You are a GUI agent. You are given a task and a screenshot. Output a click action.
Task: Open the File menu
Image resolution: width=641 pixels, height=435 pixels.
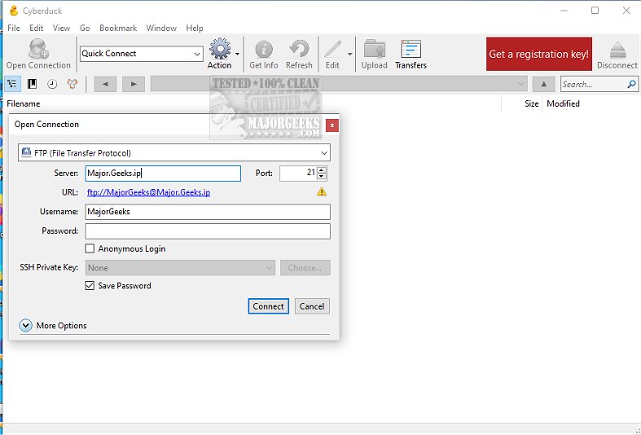click(x=14, y=28)
